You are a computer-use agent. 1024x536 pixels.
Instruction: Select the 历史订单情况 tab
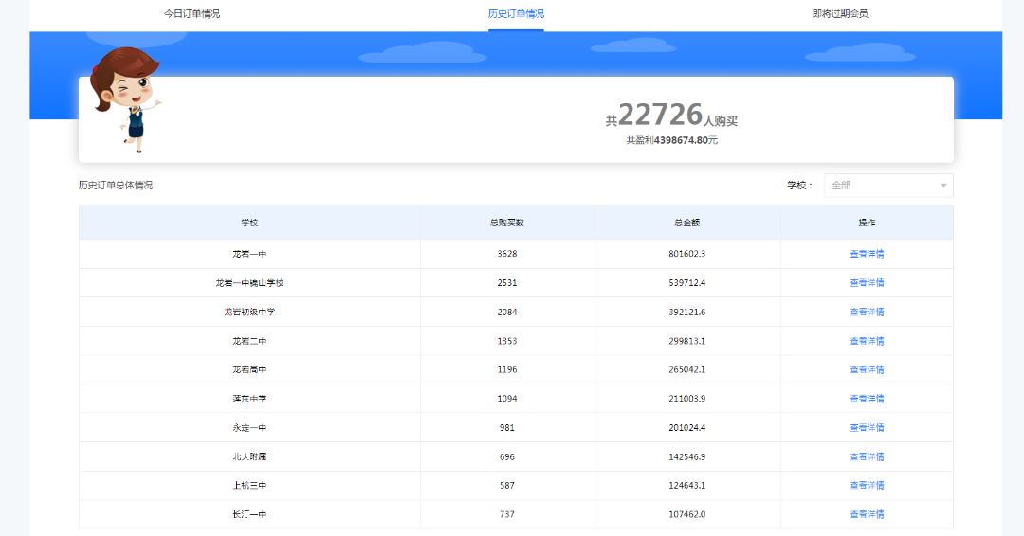pyautogui.click(x=516, y=14)
